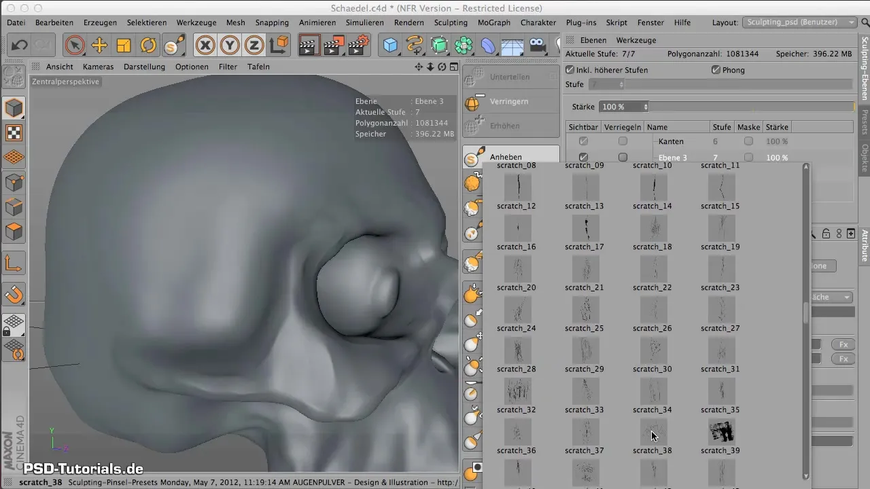Open the deformer objects icon

488,46
